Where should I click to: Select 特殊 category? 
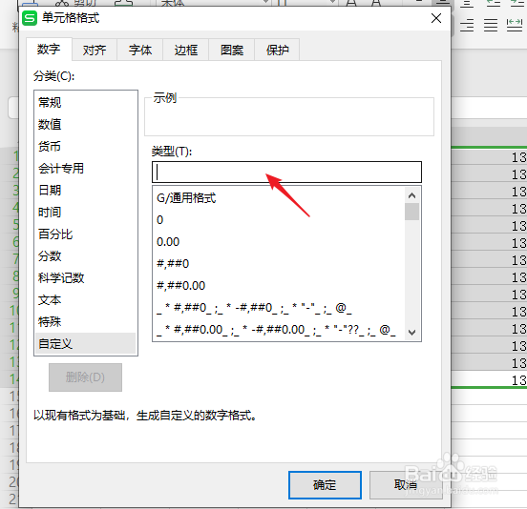pyautogui.click(x=85, y=322)
